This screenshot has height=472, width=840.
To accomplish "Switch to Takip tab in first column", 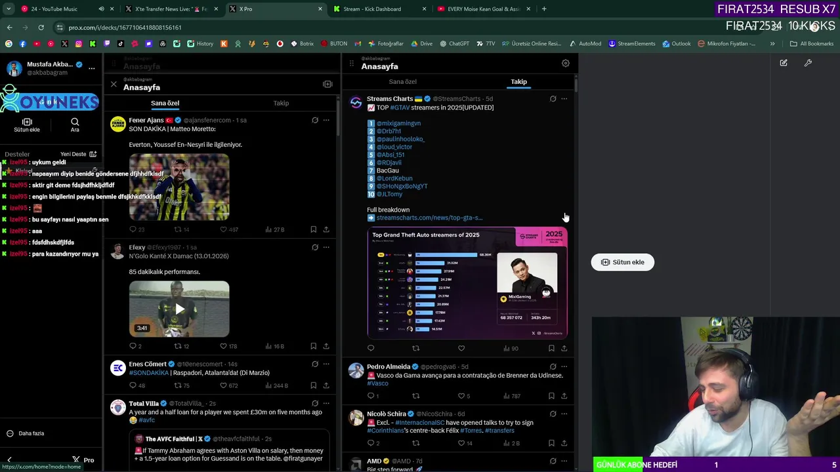I will click(x=281, y=103).
